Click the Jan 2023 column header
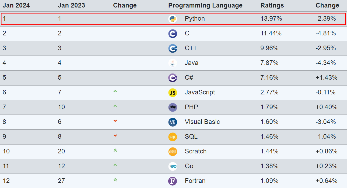 click(71, 5)
